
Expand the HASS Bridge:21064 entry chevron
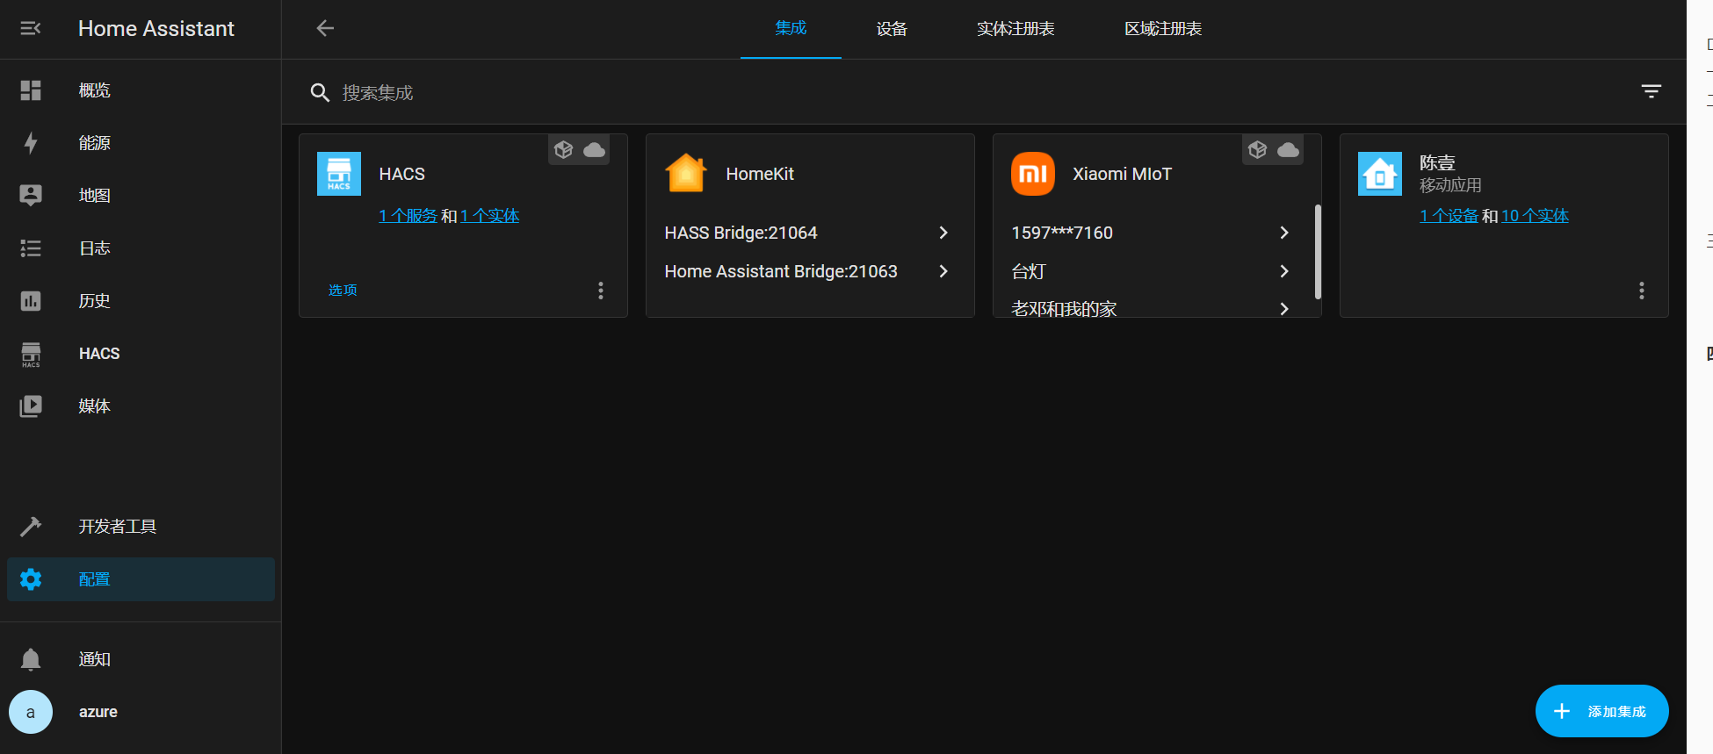click(x=943, y=233)
